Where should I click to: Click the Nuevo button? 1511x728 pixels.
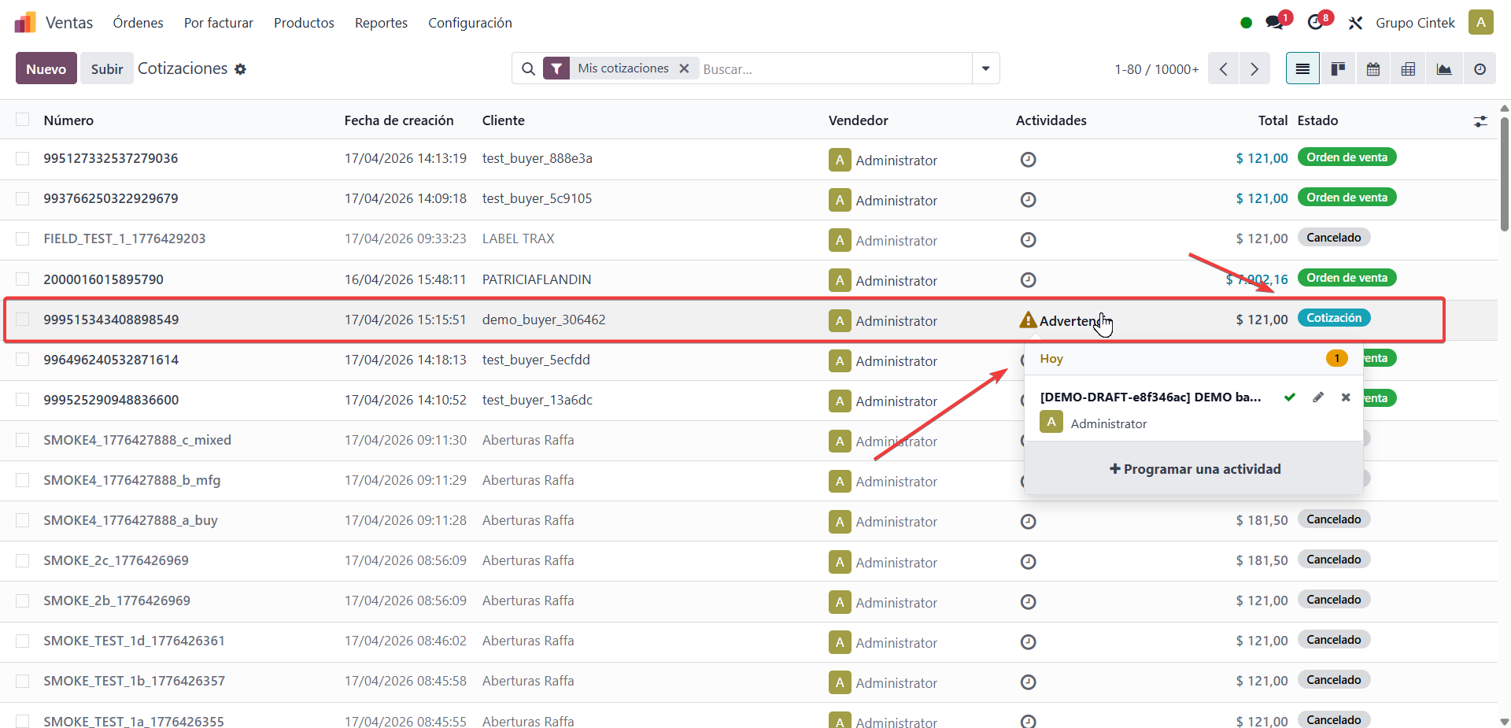tap(46, 68)
